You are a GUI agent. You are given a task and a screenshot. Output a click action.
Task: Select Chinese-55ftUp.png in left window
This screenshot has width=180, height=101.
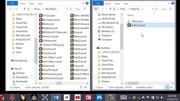click(51, 45)
